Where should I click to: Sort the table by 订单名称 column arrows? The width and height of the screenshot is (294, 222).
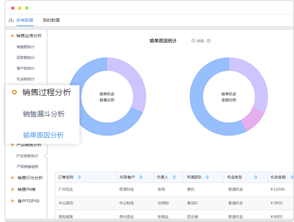[x=79, y=177]
